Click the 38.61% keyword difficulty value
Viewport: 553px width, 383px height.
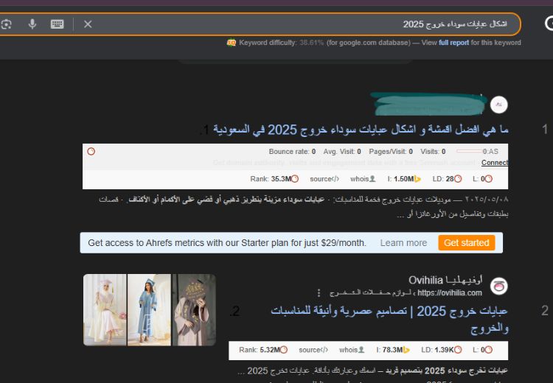(311, 43)
